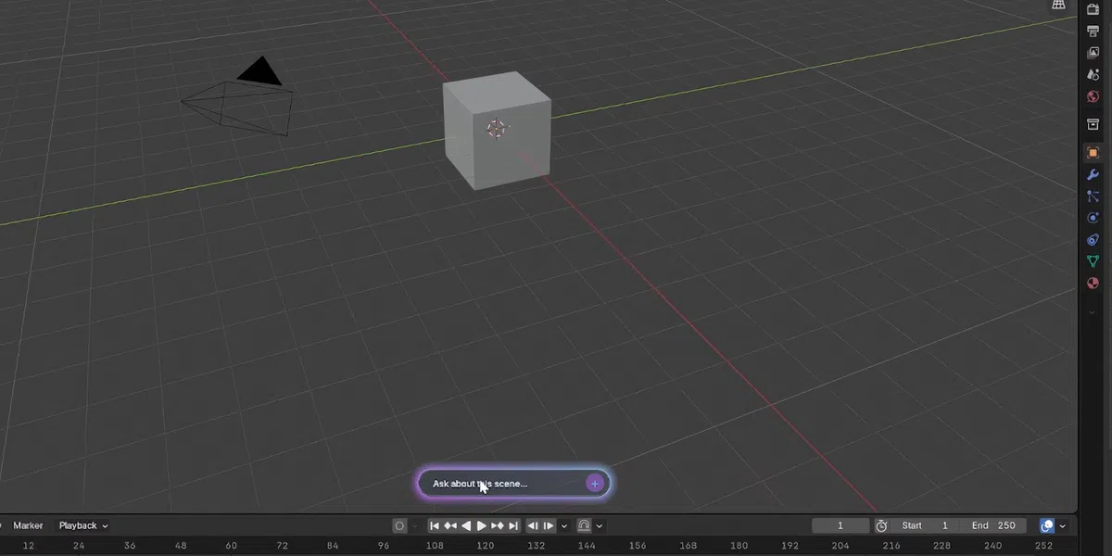The image size is (1112, 556).
Task: Jump to the next keyframe
Action: click(x=497, y=525)
